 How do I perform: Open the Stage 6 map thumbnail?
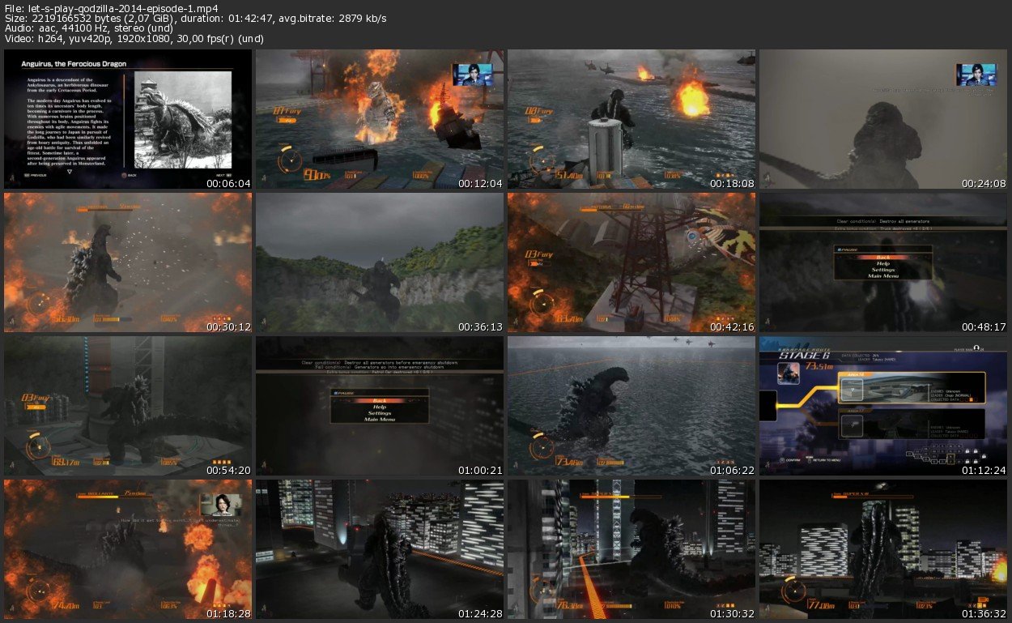883,406
